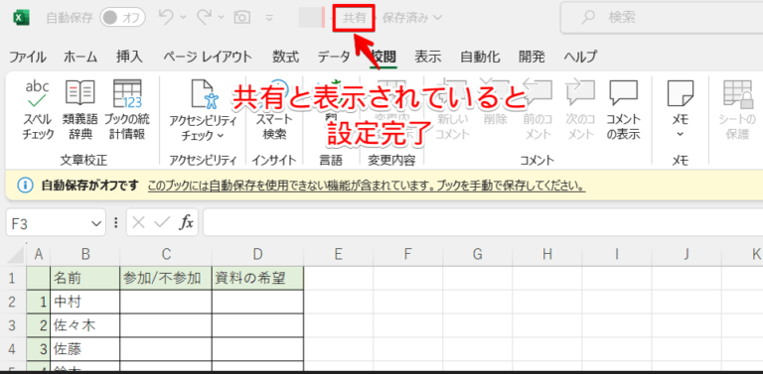Select row 3 header
Image resolution: width=763 pixels, height=374 pixels.
click(x=13, y=325)
